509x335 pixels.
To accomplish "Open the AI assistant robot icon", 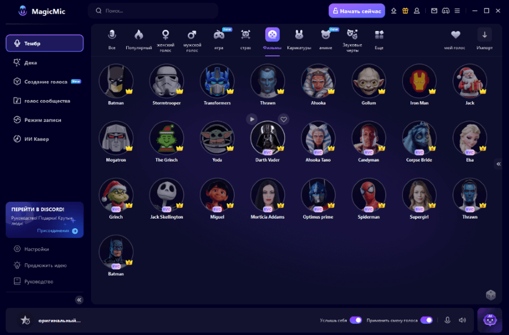I will point(490,320).
